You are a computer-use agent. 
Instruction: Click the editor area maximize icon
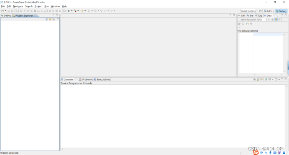click(234, 15)
